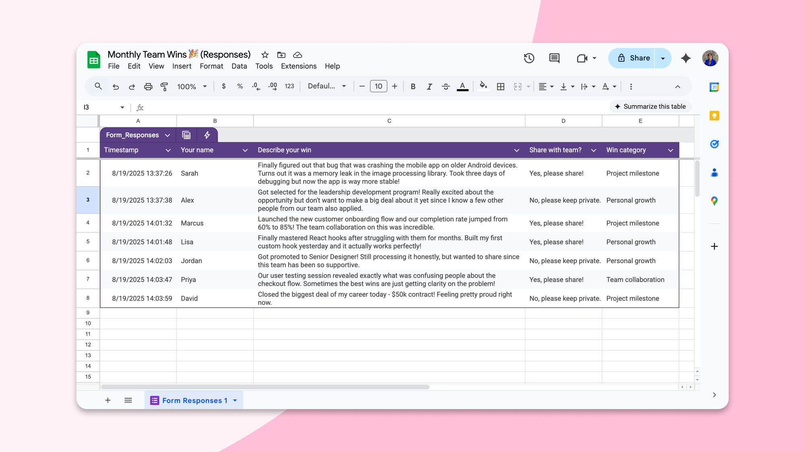
Task: Open Google Keep in side panel
Action: coord(714,116)
